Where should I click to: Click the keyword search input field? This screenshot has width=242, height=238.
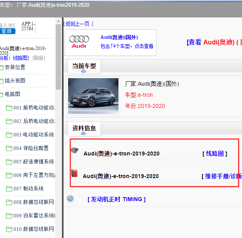7,25
